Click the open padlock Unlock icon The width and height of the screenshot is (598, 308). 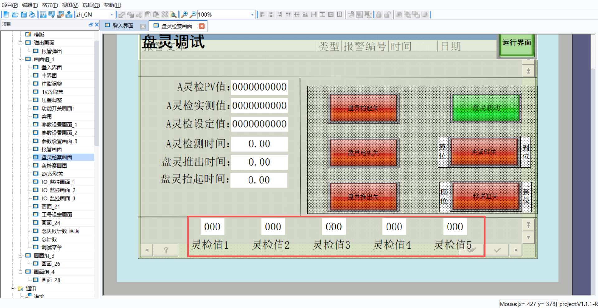coord(387,14)
